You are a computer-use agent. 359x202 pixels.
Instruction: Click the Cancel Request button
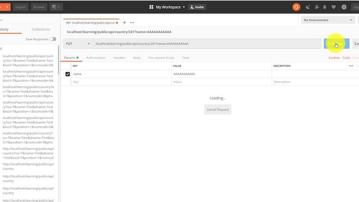(x=218, y=109)
